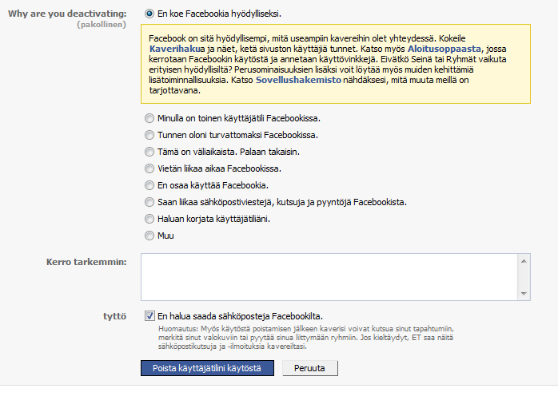Choose 'Minulla on toinen käyttäjätili' reason

(149, 118)
